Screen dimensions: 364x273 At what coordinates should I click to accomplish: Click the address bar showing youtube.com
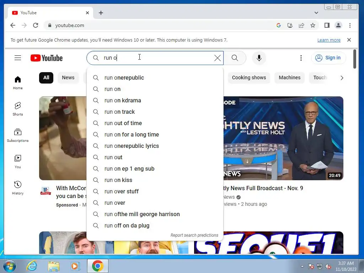point(158,25)
